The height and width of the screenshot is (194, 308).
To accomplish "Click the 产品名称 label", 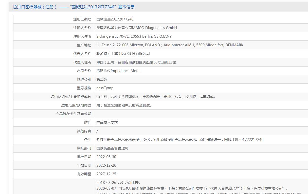I will coord(84,71).
